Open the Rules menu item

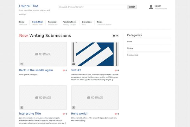[104, 23]
